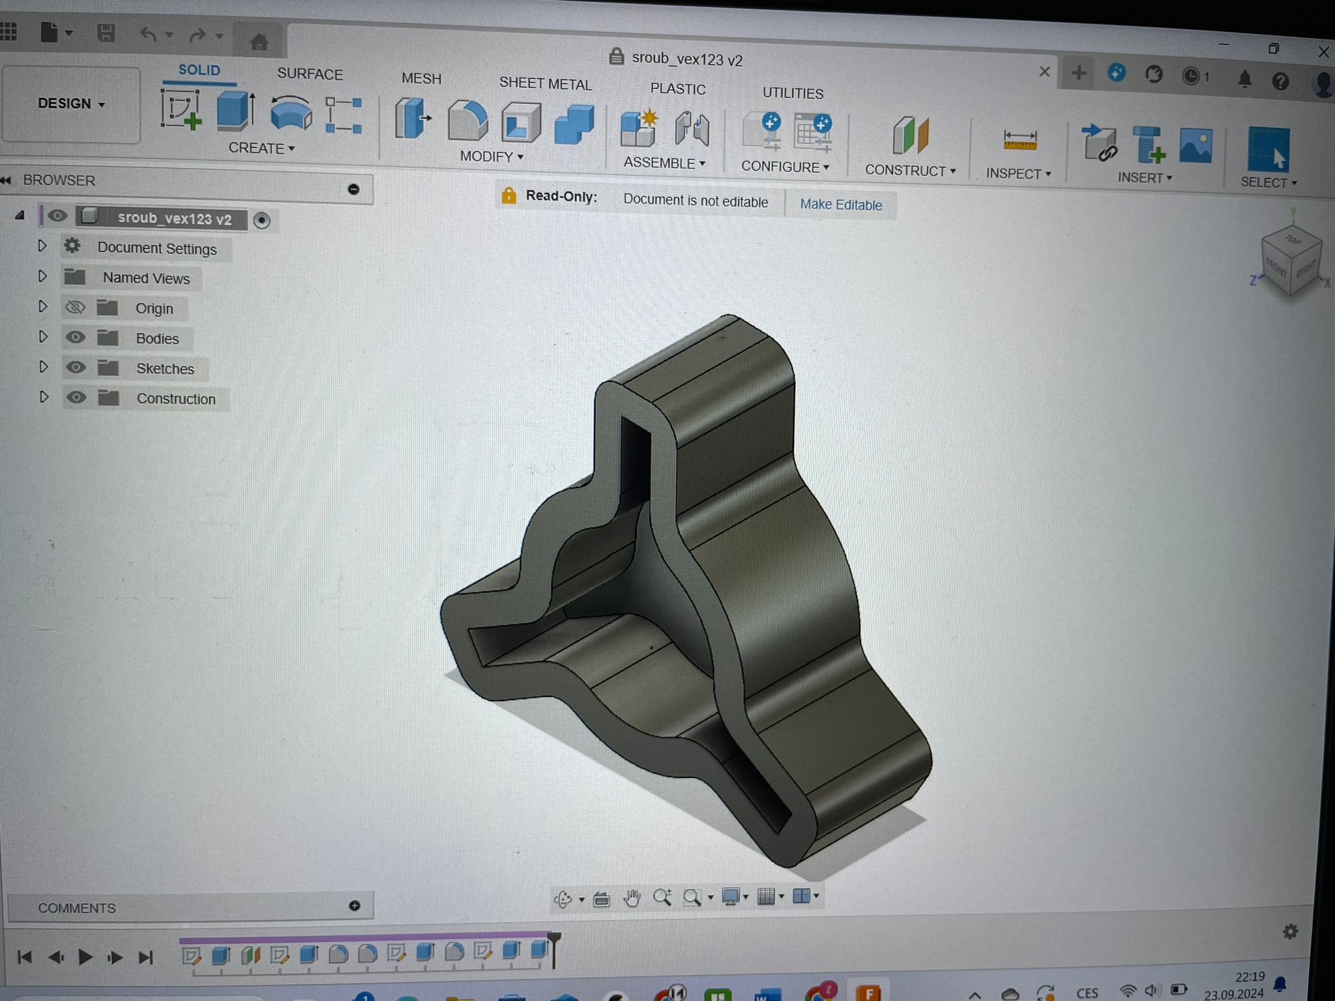Switch to the SURFACE tab
The width and height of the screenshot is (1335, 1001).
pyautogui.click(x=310, y=74)
